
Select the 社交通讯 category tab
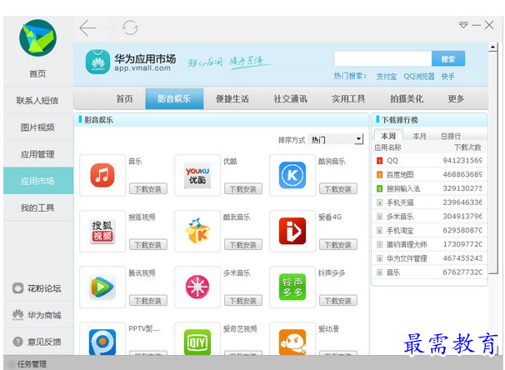[290, 99]
